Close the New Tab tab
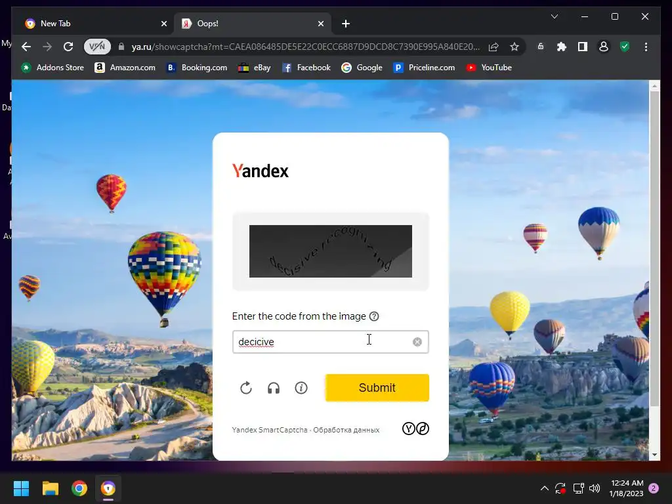The height and width of the screenshot is (504, 672). coord(163,24)
